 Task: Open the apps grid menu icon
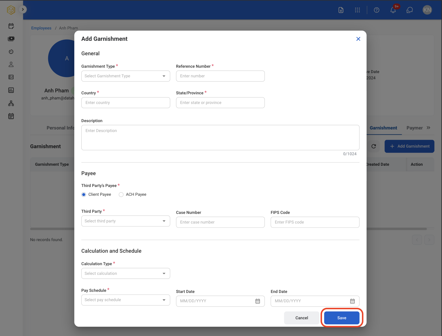pyautogui.click(x=357, y=10)
